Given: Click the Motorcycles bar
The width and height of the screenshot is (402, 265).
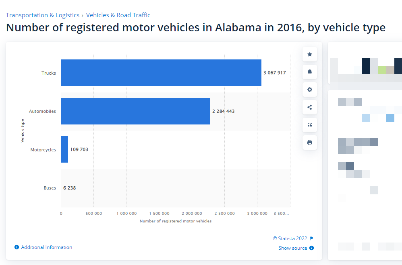Looking at the screenshot, I should point(64,149).
